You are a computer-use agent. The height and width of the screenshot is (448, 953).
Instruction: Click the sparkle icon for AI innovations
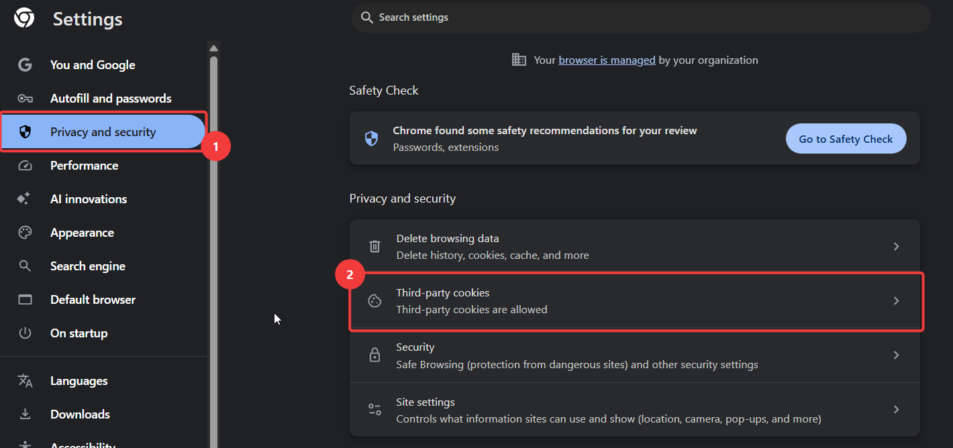[24, 199]
